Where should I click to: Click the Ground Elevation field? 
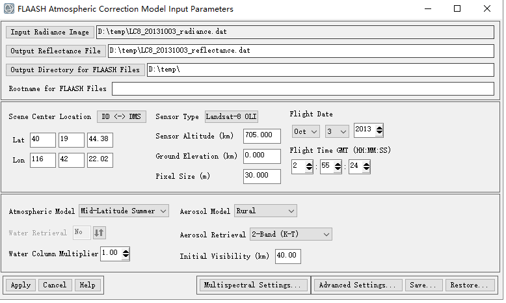click(x=261, y=156)
